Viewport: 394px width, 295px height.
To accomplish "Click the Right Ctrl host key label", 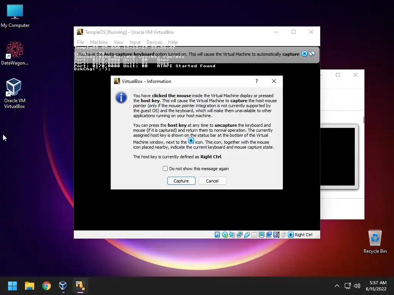I will (303, 235).
